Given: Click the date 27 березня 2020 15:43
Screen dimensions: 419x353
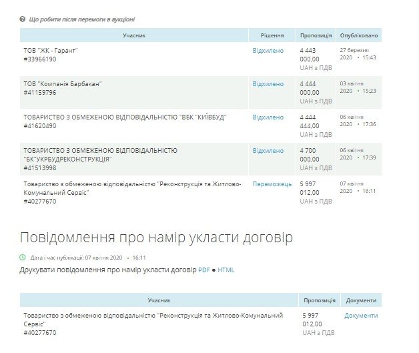Looking at the screenshot, I should pyautogui.click(x=358, y=53).
